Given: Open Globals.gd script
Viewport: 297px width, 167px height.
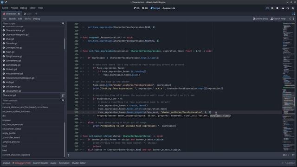Looking at the screenshot, I should [x=11, y=69].
